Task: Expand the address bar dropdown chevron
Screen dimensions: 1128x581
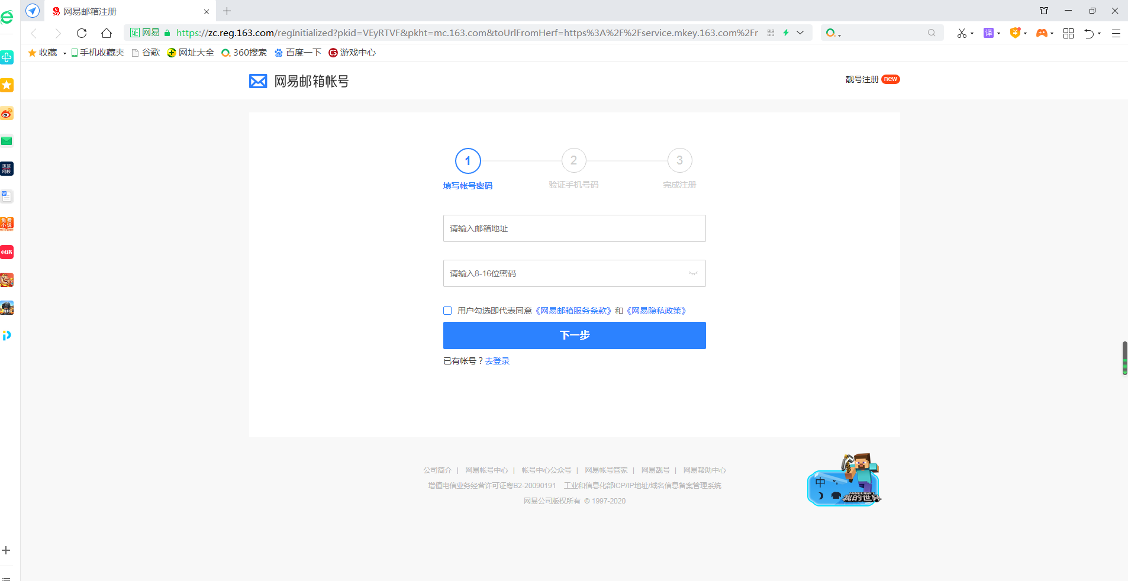Action: point(800,33)
